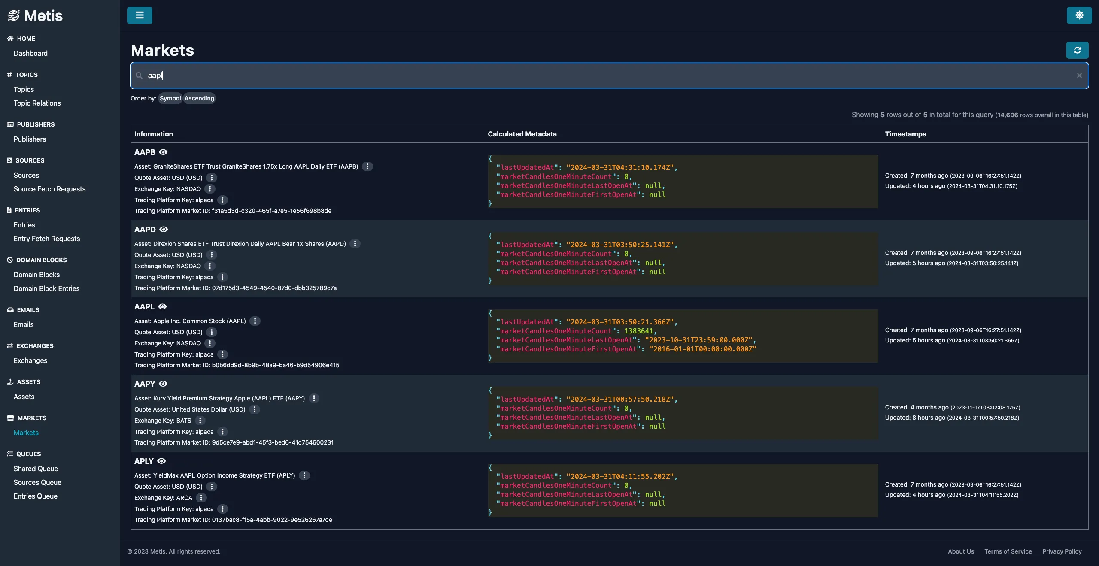
Task: Toggle the light/dark theme sun icon
Action: point(1079,15)
